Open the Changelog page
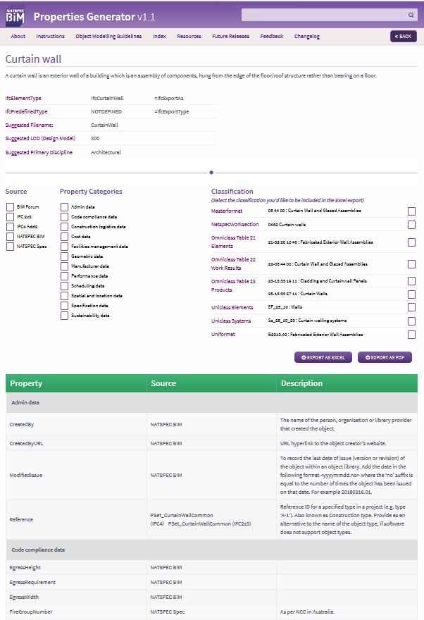 pyautogui.click(x=307, y=36)
